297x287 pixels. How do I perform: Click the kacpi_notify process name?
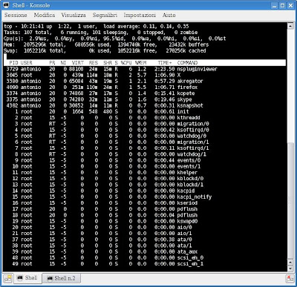(x=195, y=197)
